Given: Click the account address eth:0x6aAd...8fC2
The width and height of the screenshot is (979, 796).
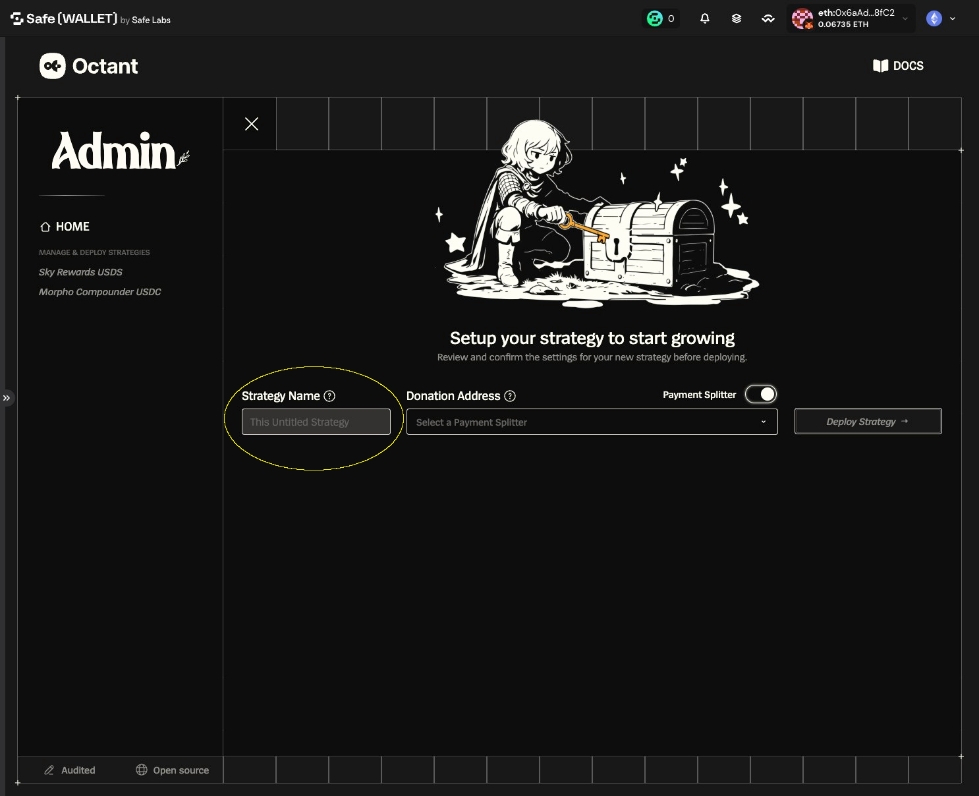Looking at the screenshot, I should tap(856, 13).
